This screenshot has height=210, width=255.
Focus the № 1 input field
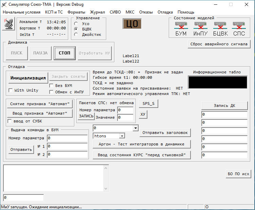(67, 146)
